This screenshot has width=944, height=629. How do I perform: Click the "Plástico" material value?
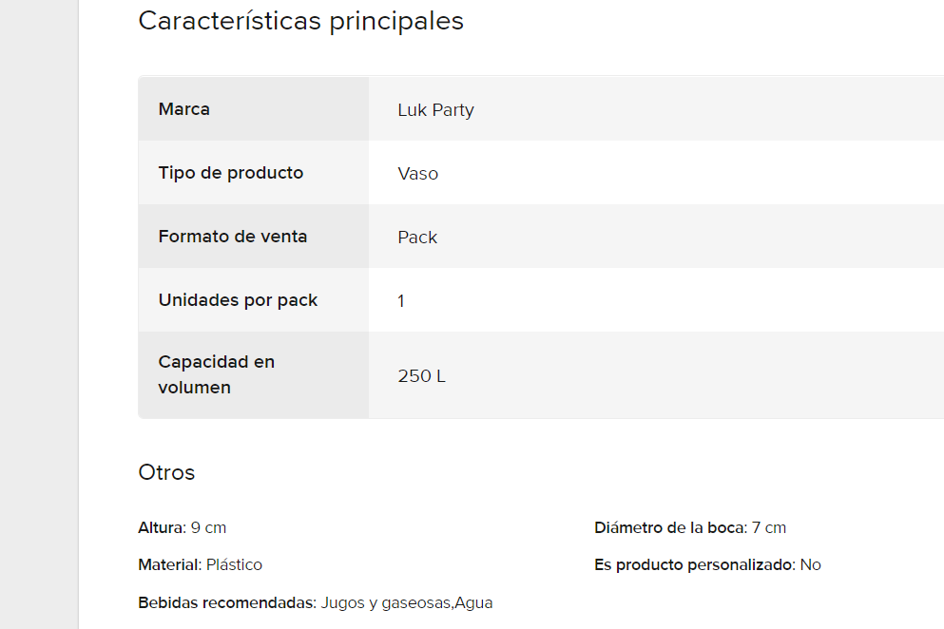tap(235, 564)
